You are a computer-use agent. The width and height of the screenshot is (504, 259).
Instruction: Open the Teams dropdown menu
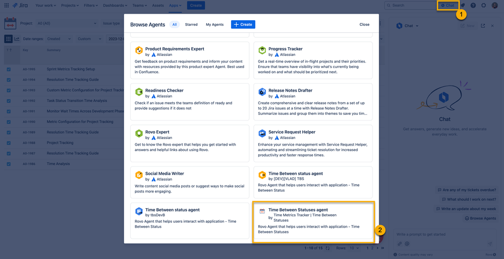140,6
